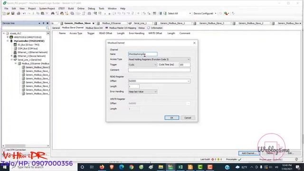The width and height of the screenshot is (304, 171).
Task: Open the System Project menu
Action: pos(47,9)
